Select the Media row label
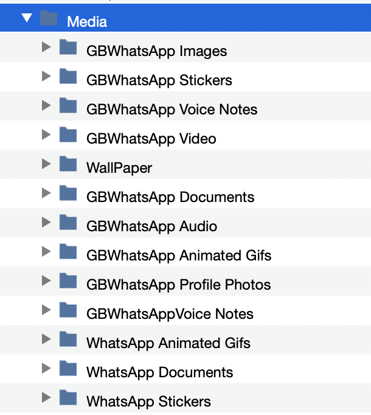This screenshot has height=415, width=371. click(87, 21)
